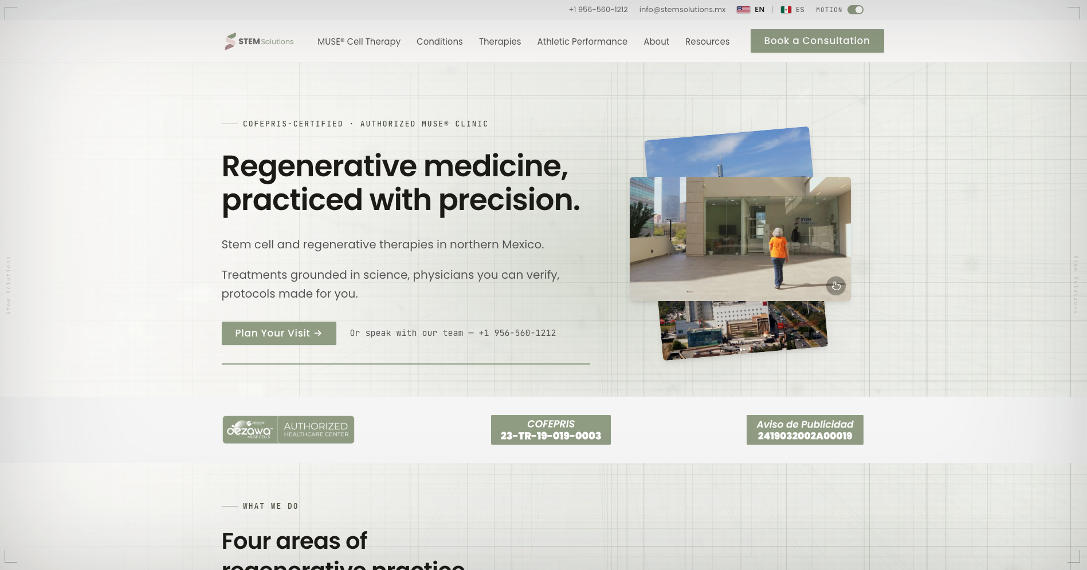Image resolution: width=1087 pixels, height=570 pixels.
Task: Click the hand cursor icon on clinic photo
Action: tap(836, 286)
